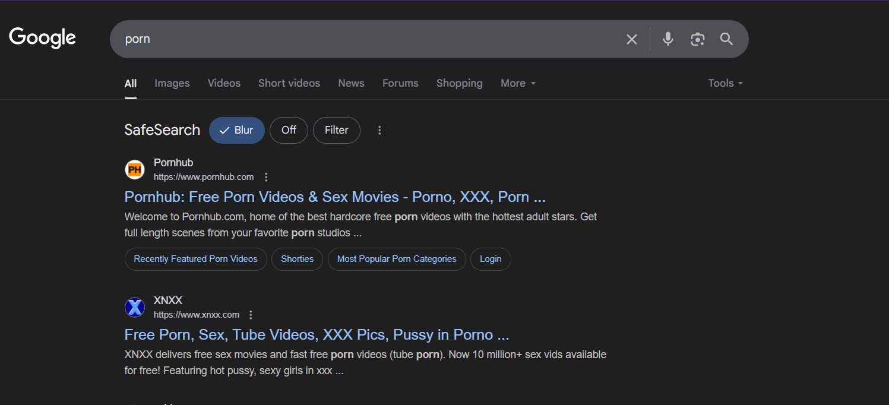Open the Tools dropdown
Image resolution: width=889 pixels, height=405 pixels.
(x=726, y=83)
